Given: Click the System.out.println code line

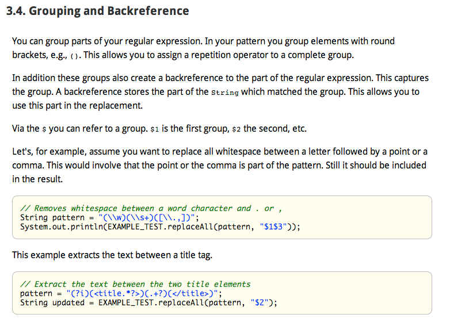Looking at the screenshot, I should click(x=160, y=227).
